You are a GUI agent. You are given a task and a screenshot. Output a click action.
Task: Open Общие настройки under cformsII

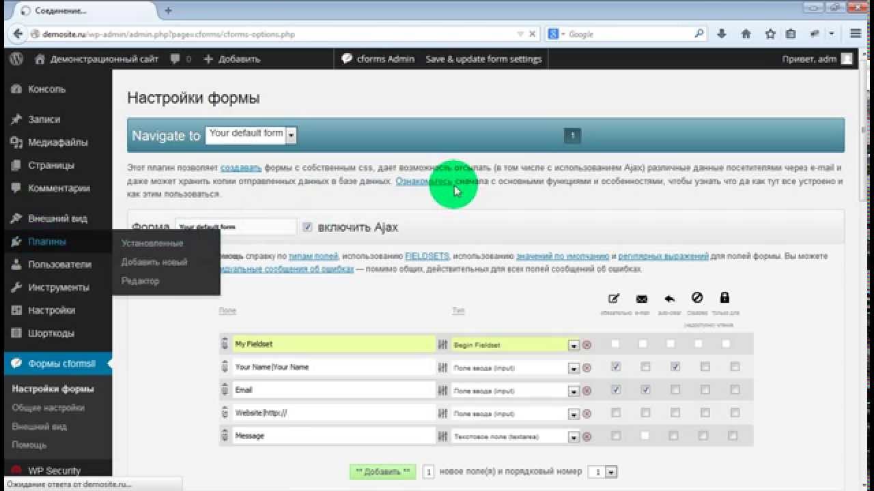click(48, 407)
